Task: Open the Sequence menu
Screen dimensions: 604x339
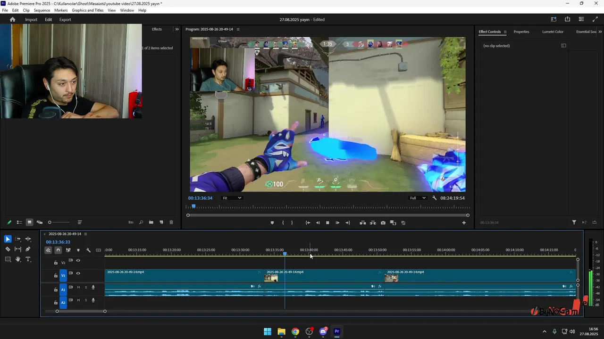Action: pyautogui.click(x=42, y=10)
